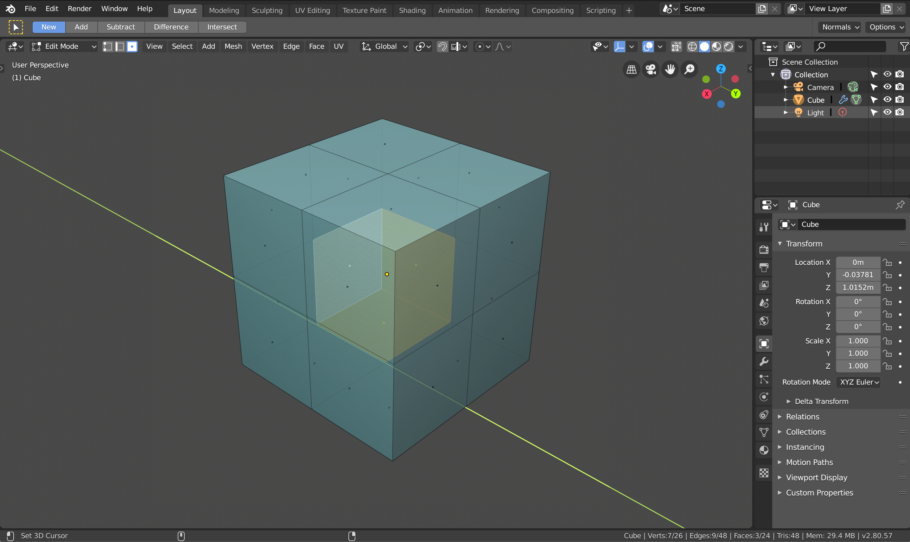Click the Subtract selection mode button
This screenshot has width=910, height=542.
point(120,27)
